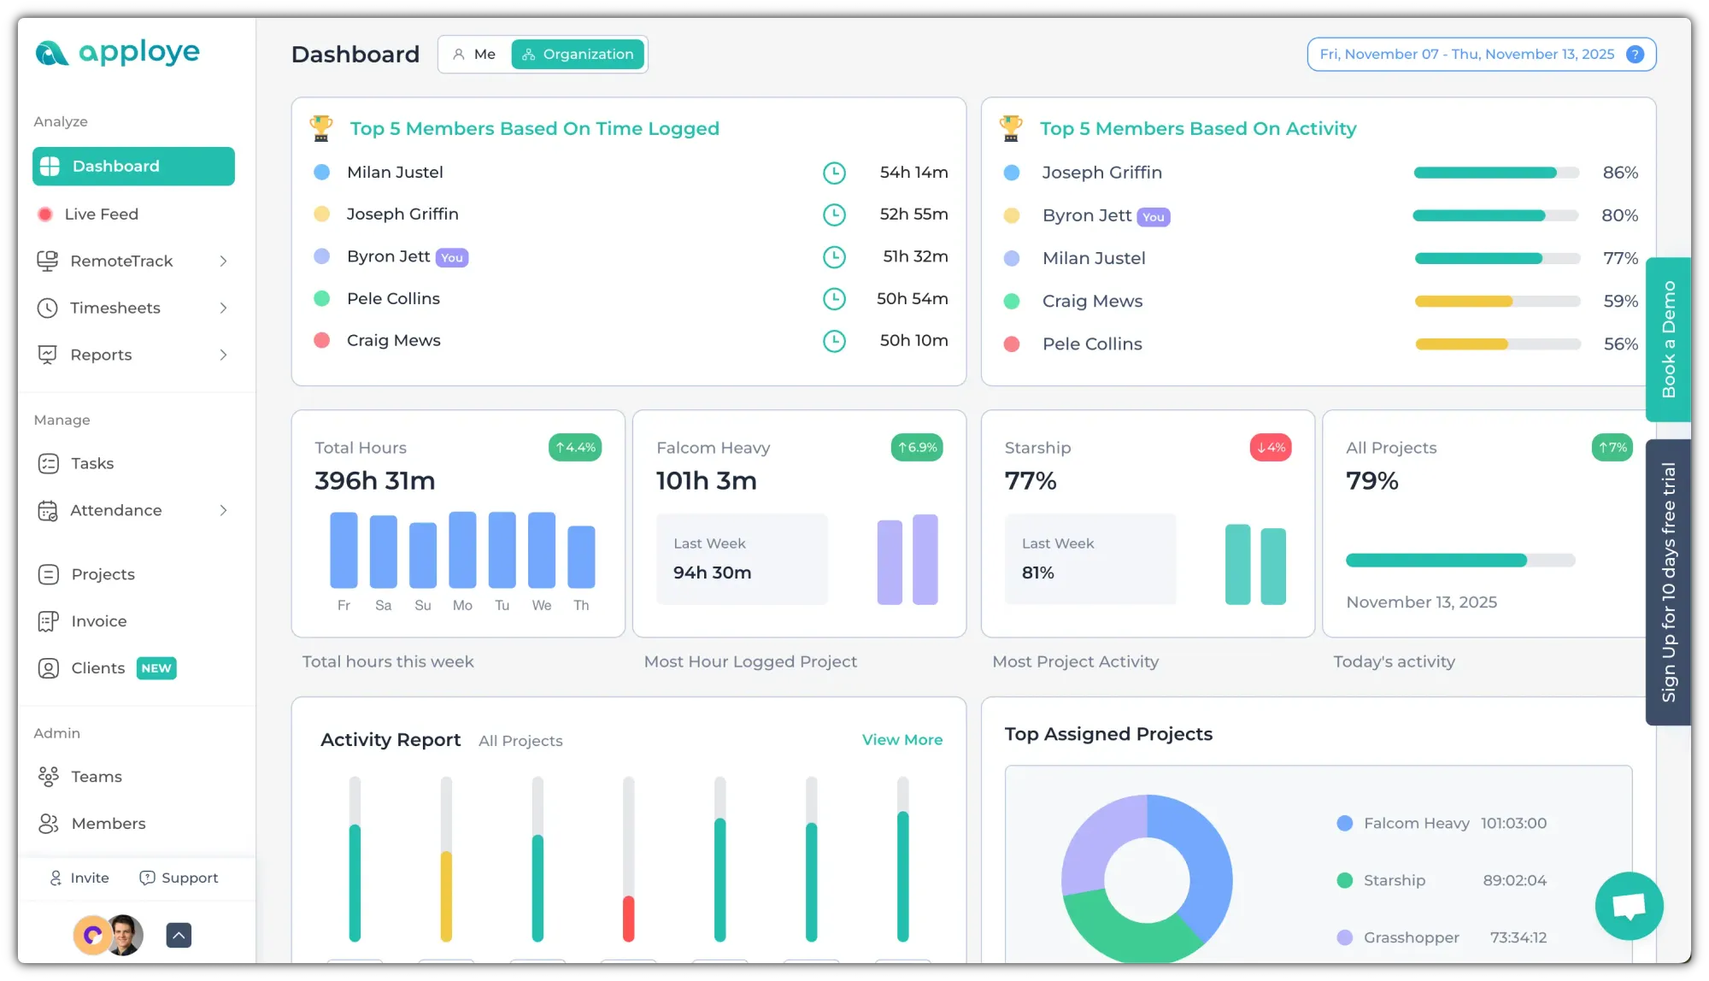Image resolution: width=1709 pixels, height=981 pixels.
Task: Click the Invoice sidebar icon
Action: tap(49, 621)
